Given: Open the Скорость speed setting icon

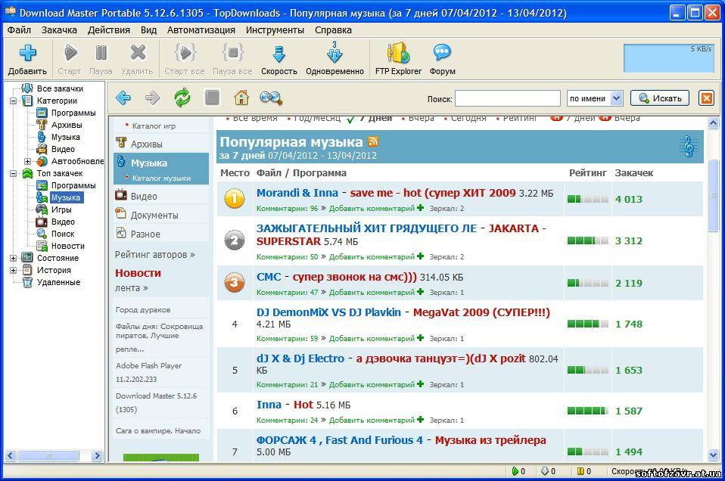Looking at the screenshot, I should [278, 54].
